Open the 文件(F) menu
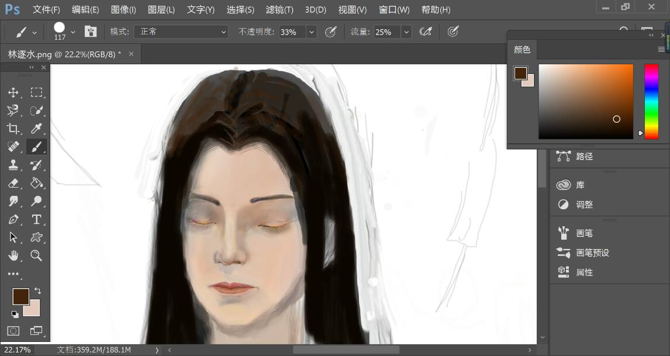Viewport: 670px width, 356px height. [46, 9]
